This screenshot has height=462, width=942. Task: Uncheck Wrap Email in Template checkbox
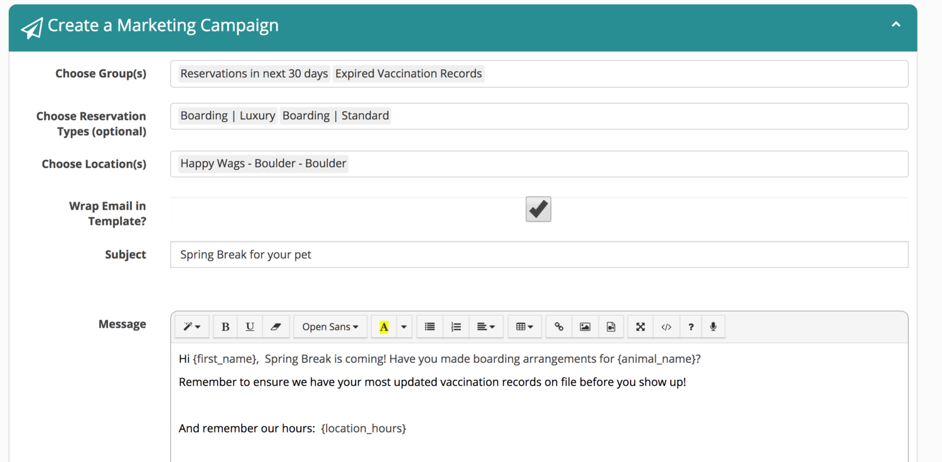click(x=538, y=209)
